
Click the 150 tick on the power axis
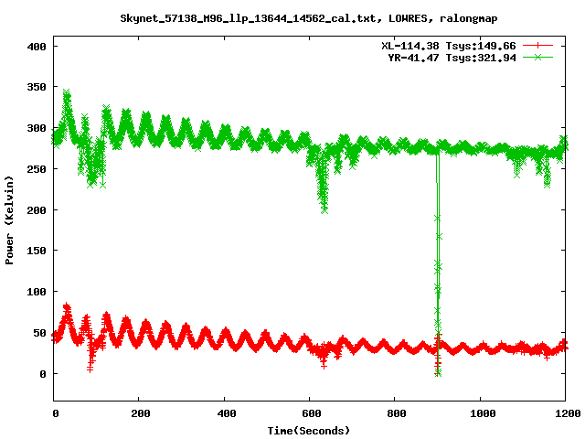point(37,251)
